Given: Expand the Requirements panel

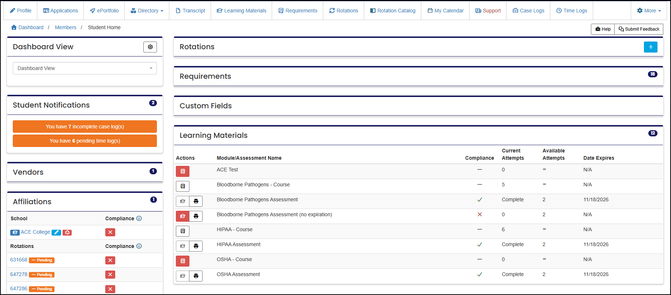Looking at the screenshot, I should pyautogui.click(x=418, y=76).
